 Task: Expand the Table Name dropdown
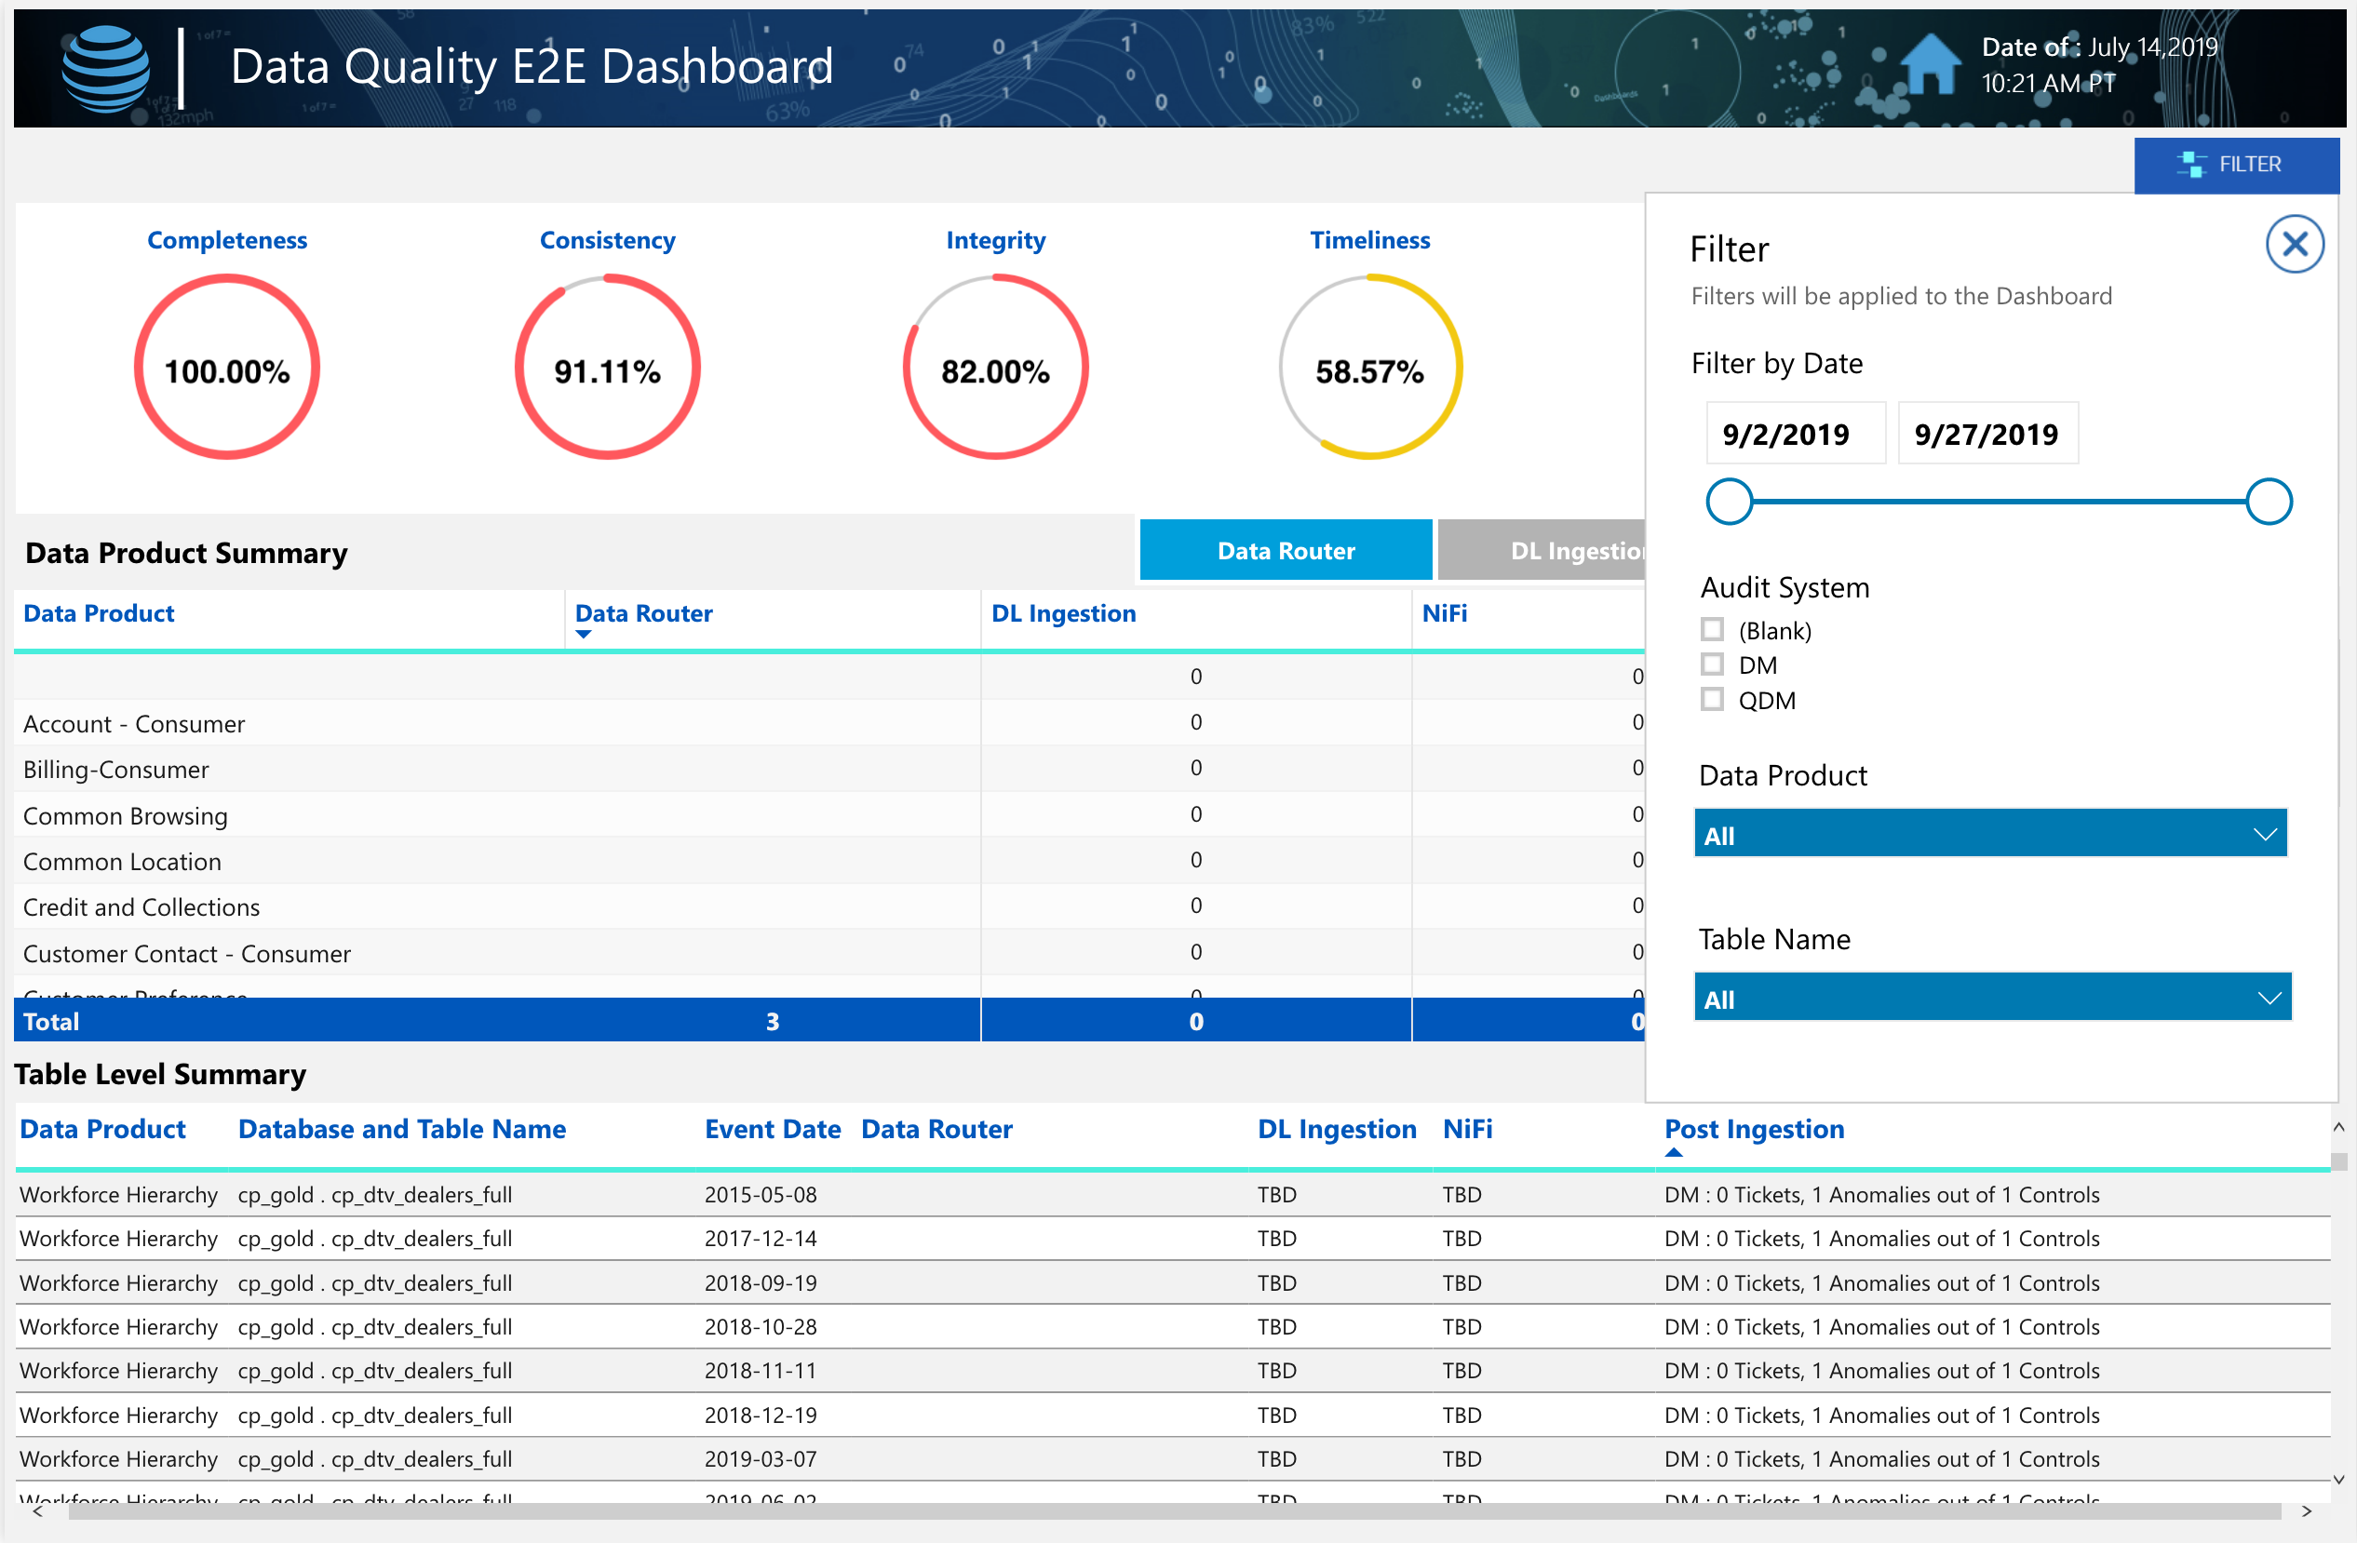click(x=1991, y=998)
